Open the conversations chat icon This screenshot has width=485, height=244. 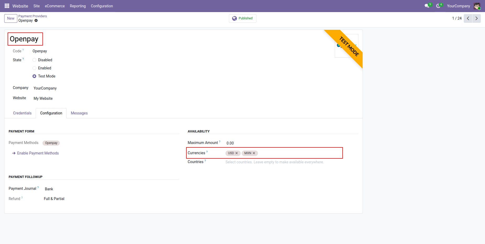(x=427, y=6)
